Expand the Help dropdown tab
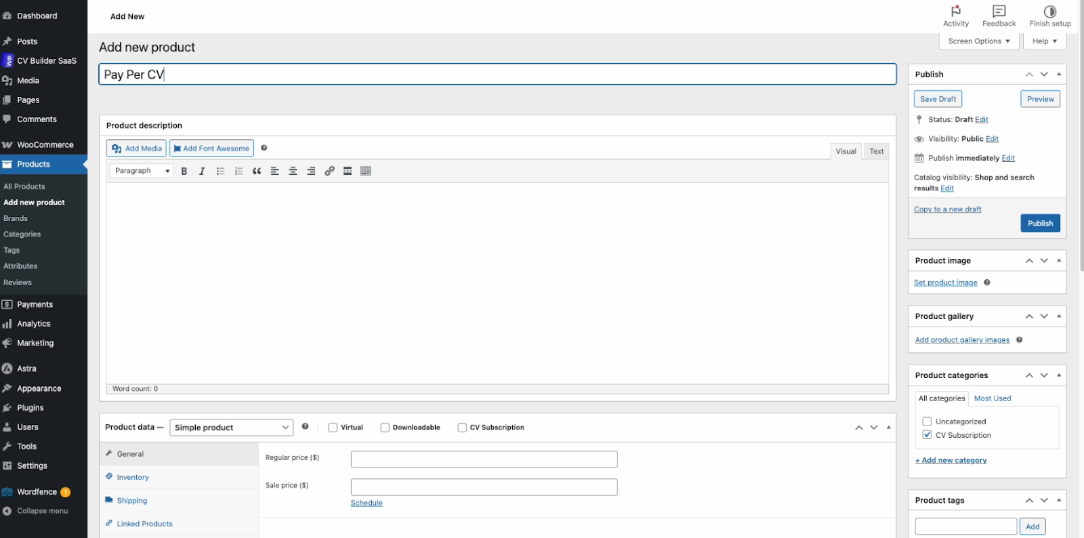Image resolution: width=1084 pixels, height=538 pixels. pyautogui.click(x=1045, y=41)
